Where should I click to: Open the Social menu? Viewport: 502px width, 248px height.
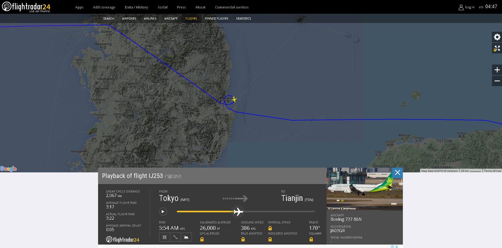pos(162,7)
